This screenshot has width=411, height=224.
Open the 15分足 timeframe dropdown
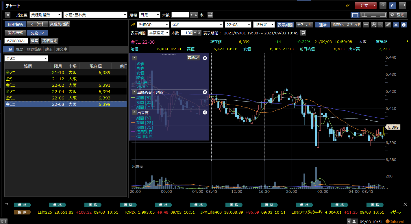click(x=264, y=25)
